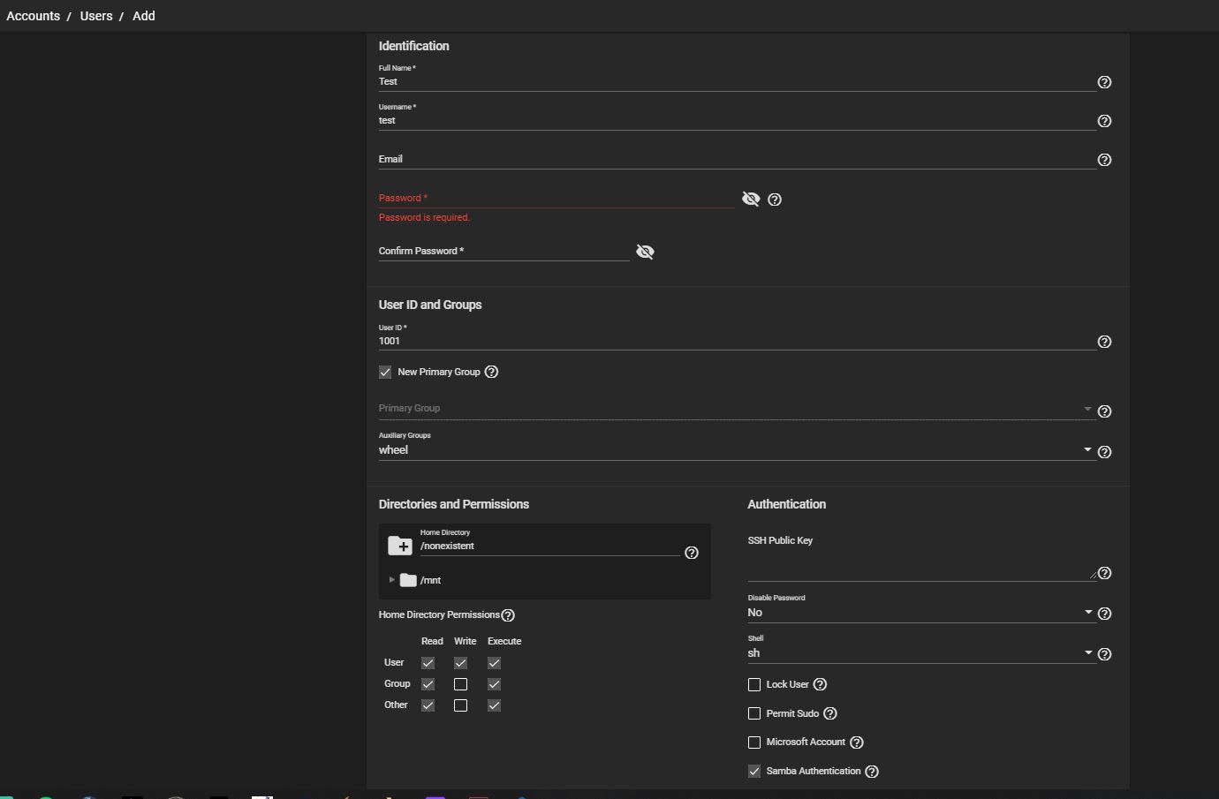Expand the Shell dropdown showing sh

tap(919, 653)
